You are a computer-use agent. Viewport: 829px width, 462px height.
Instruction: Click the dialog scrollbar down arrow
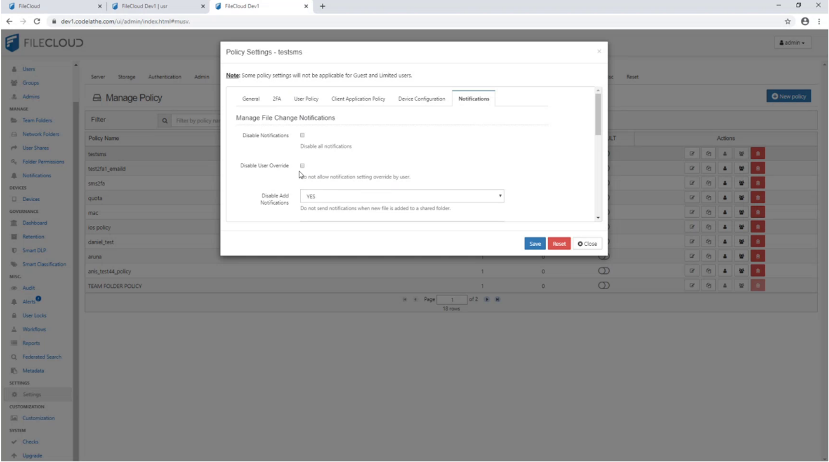[x=598, y=217]
